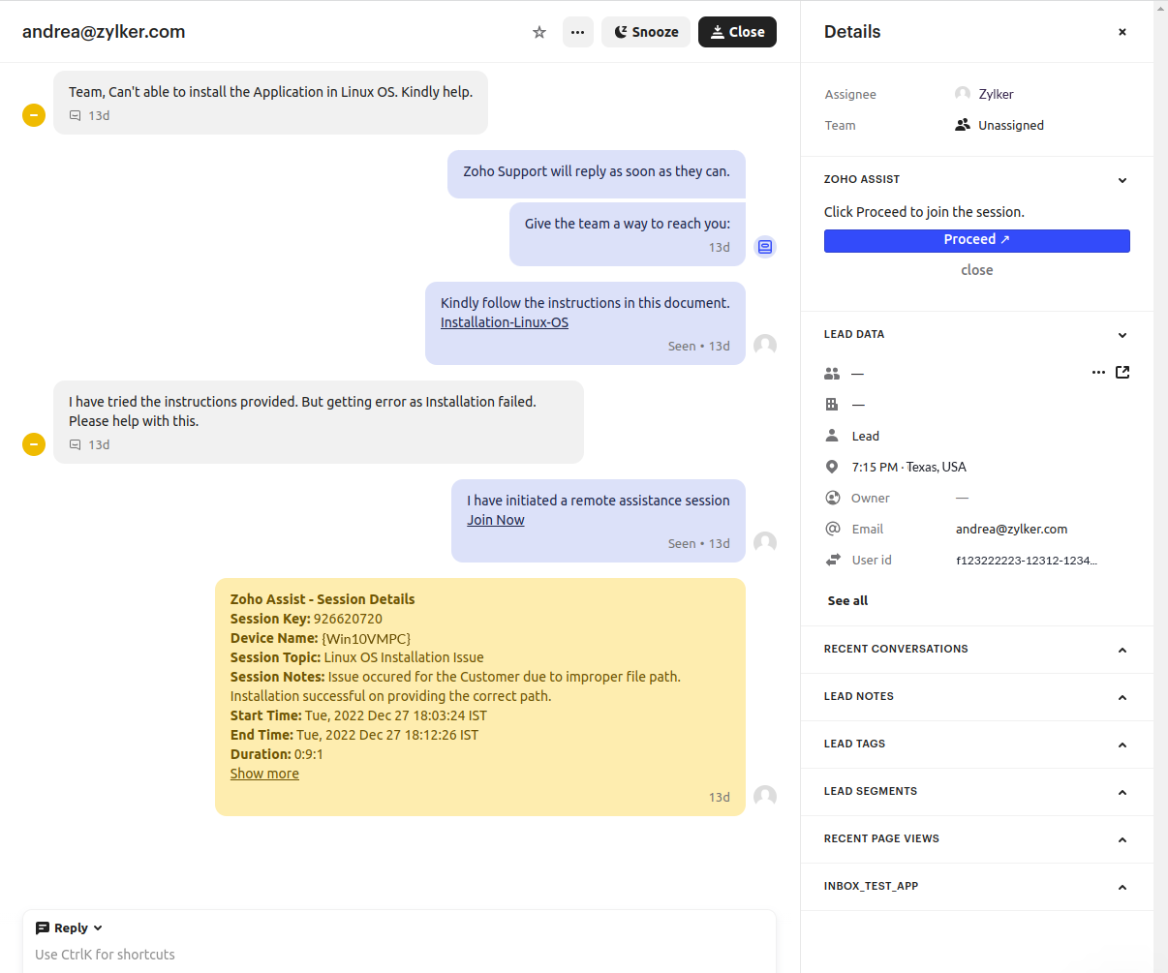Click agent avatar beside session details note
Screen dimensions: 1168x973
coord(765,797)
